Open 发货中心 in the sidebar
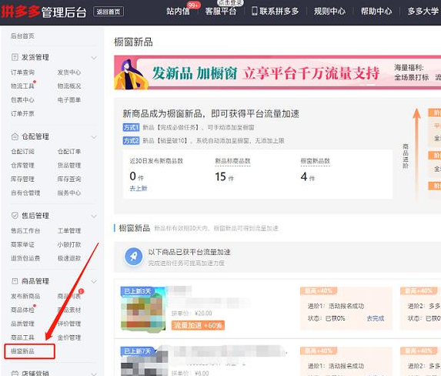The width and height of the screenshot is (441, 376). 69,72
